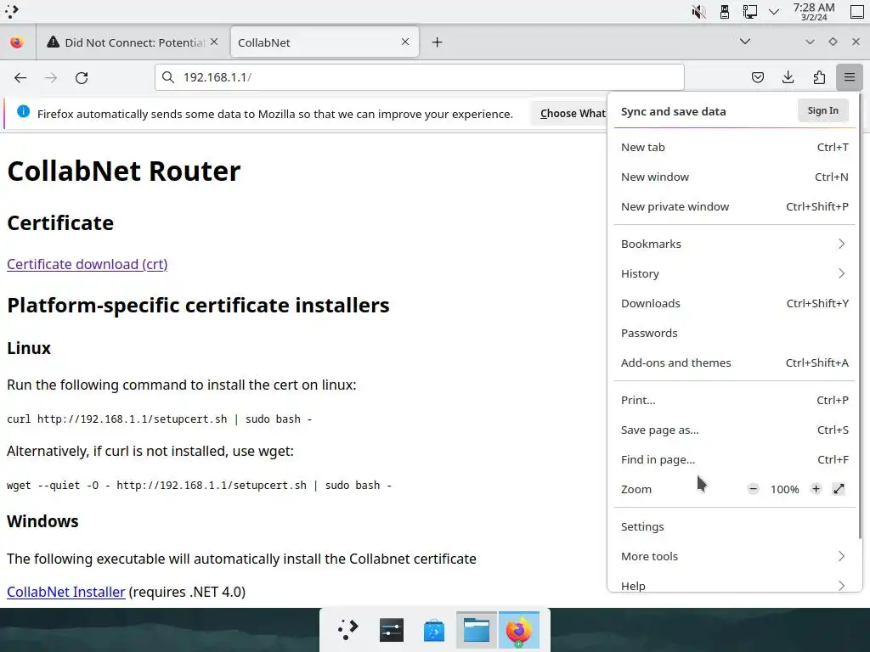The image size is (870, 652).
Task: Expand the Bookmarks submenu
Action: (735, 244)
